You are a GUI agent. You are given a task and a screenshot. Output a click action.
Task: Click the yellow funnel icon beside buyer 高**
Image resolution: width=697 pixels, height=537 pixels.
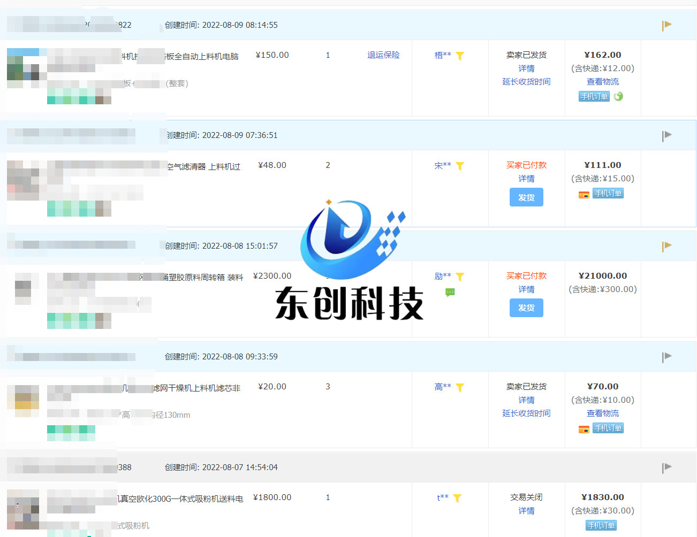460,387
